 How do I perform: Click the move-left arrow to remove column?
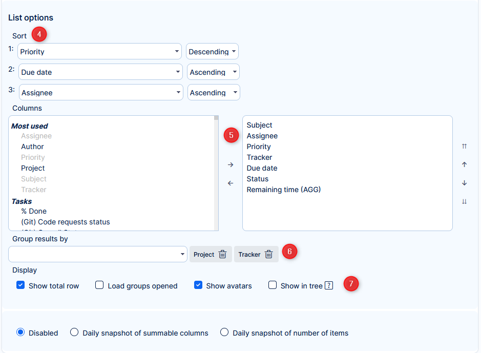(231, 183)
